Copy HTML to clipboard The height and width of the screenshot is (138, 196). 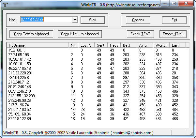click(x=80, y=34)
